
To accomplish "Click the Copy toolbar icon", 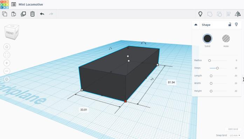I will click(5, 14).
